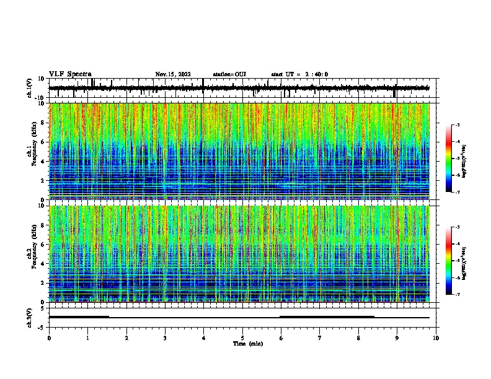Click the time axis tick label "6"
The image size is (491, 379).
pyautogui.click(x=281, y=338)
